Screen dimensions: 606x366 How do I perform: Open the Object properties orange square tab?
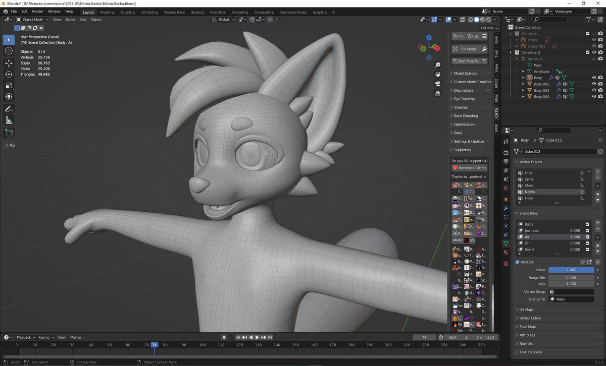pos(506,199)
